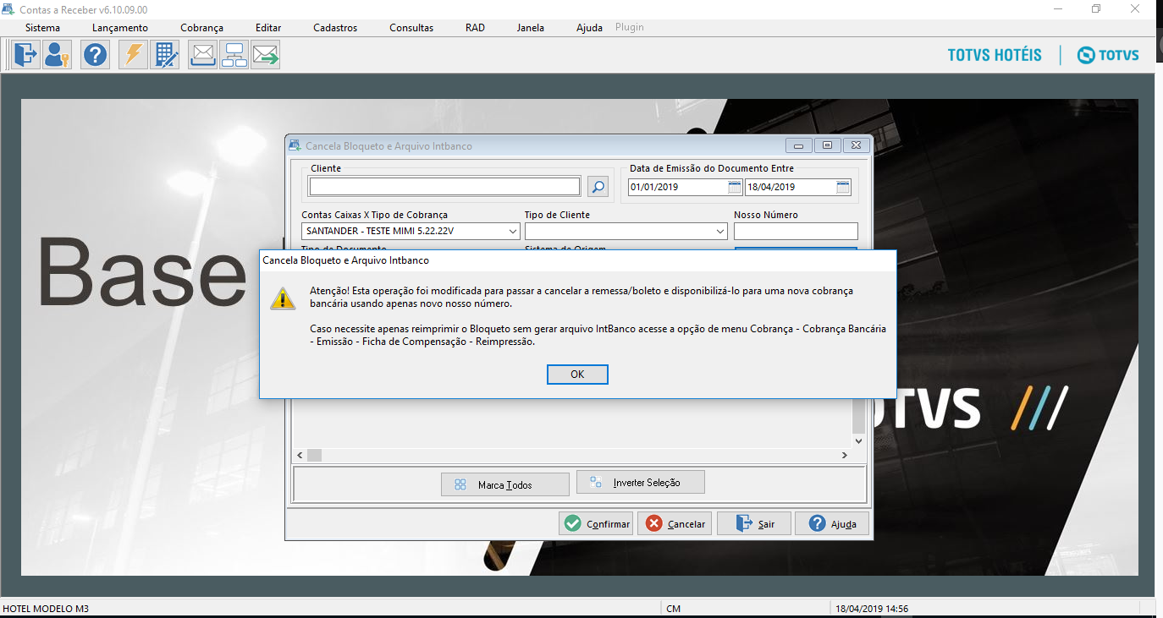The height and width of the screenshot is (618, 1163).
Task: Click the envelope inbox tray toolbar icon
Action: point(202,55)
